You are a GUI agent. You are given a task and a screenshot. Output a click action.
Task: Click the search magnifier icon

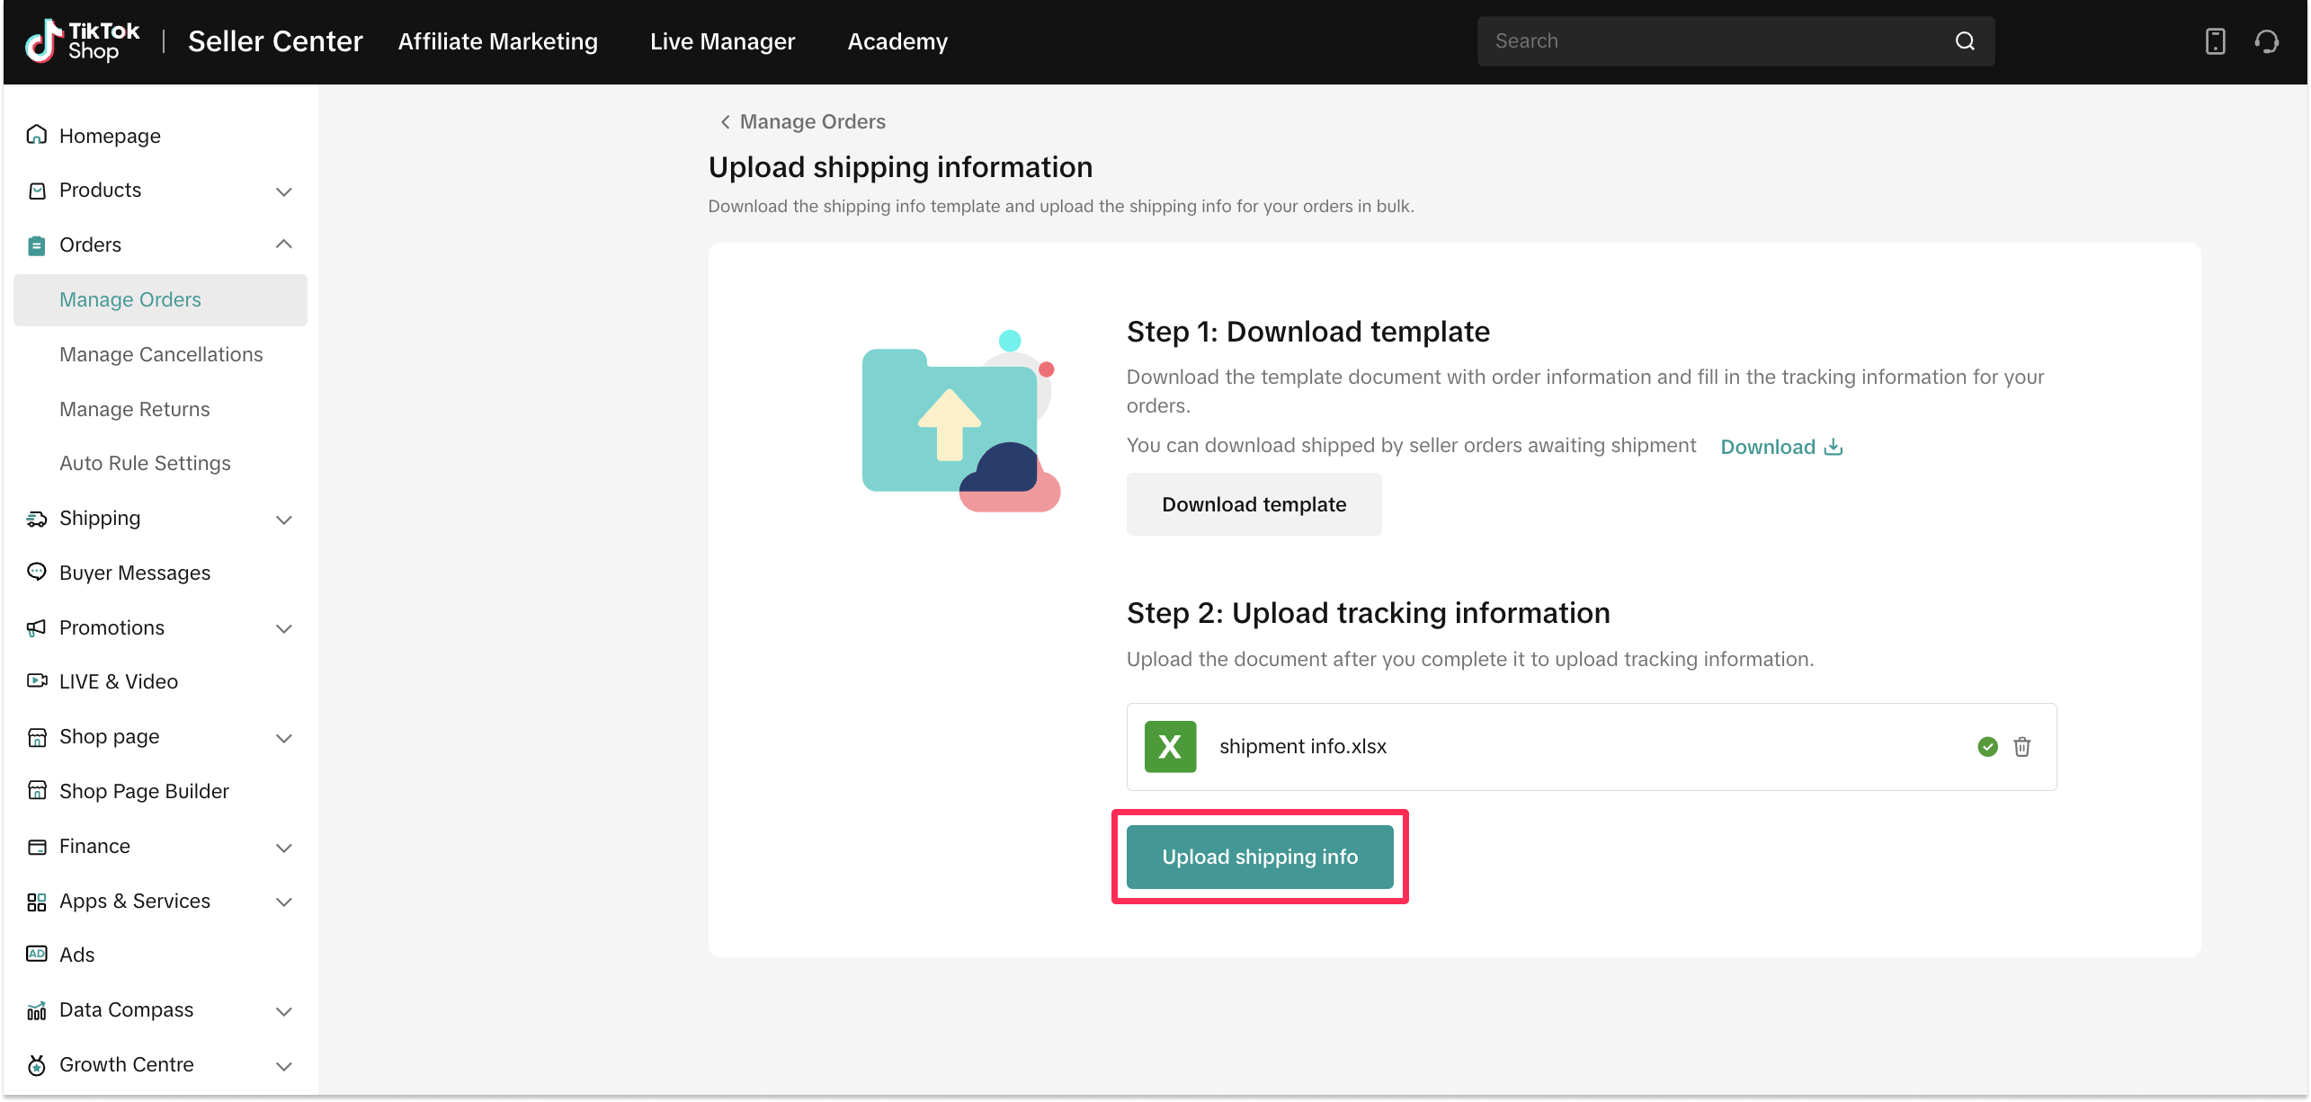click(x=1965, y=41)
